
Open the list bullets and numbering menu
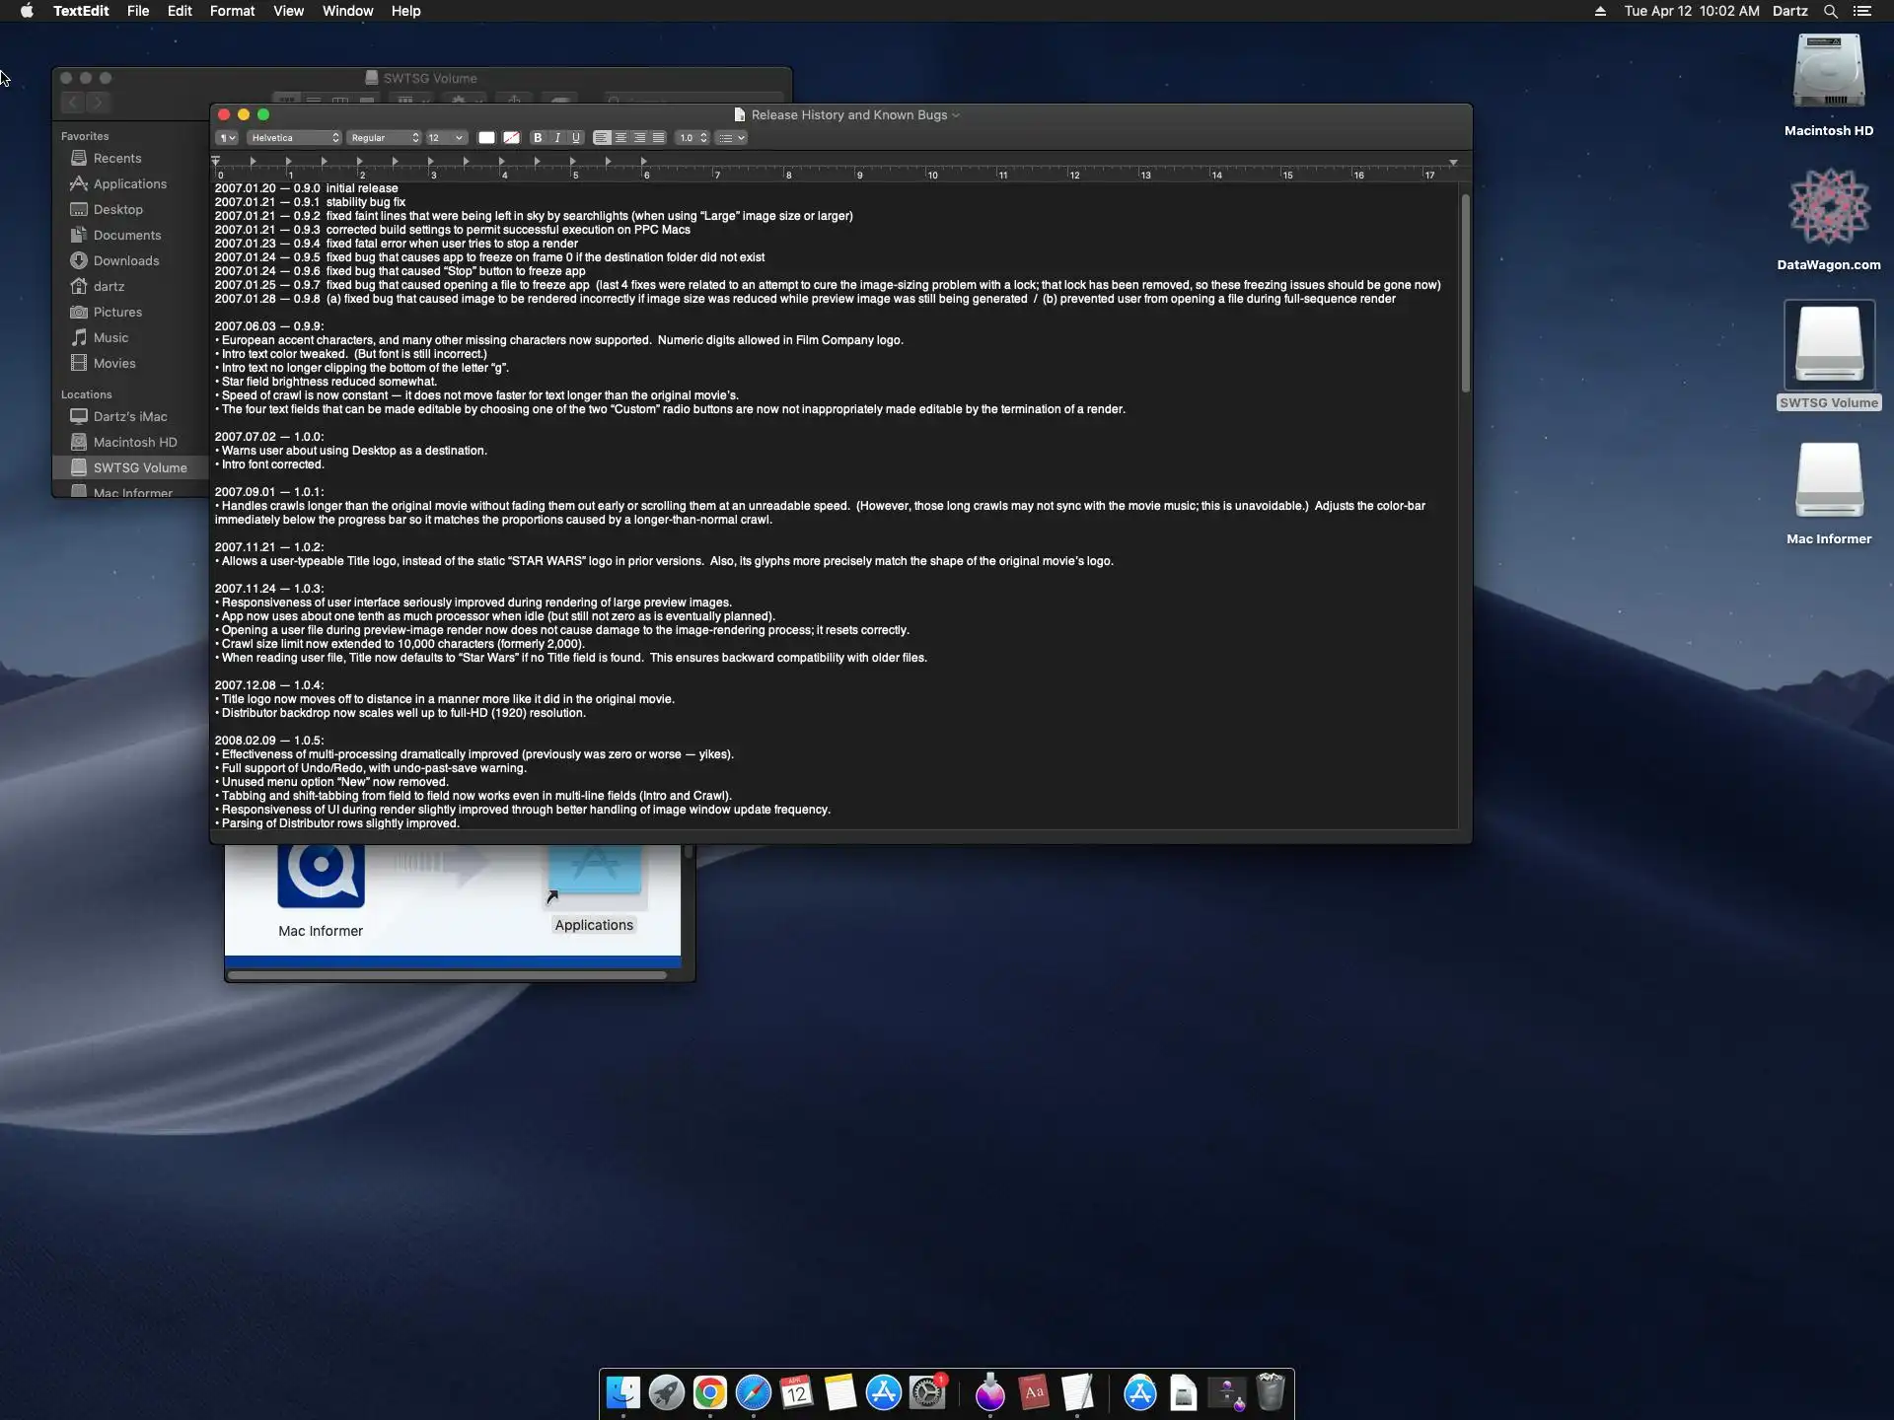pyautogui.click(x=731, y=138)
